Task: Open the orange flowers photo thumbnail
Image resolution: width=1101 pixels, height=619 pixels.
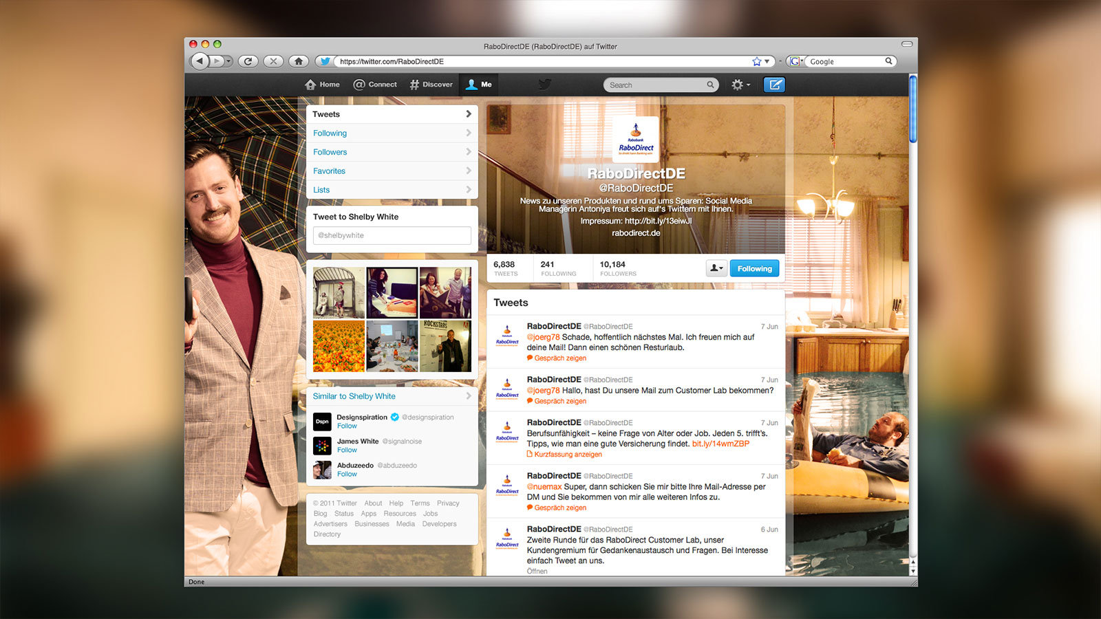Action: (339, 346)
